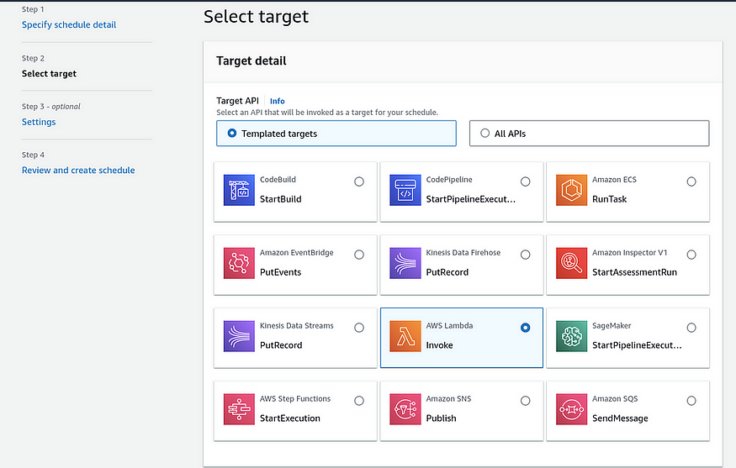Choose the Step Functions StartExecution radio button

[359, 401]
